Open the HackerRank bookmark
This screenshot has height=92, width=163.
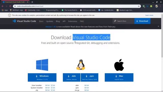click(x=70, y=10)
